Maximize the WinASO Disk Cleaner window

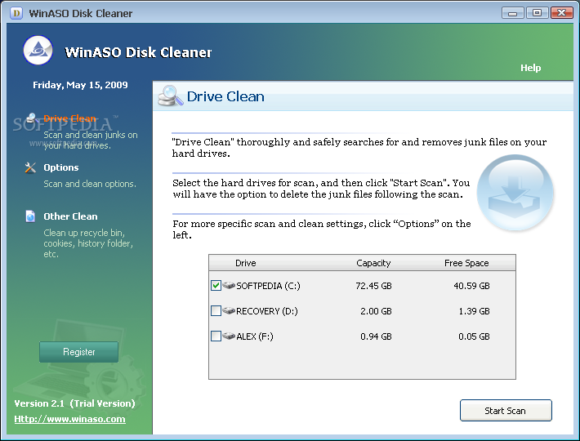[x=537, y=13]
